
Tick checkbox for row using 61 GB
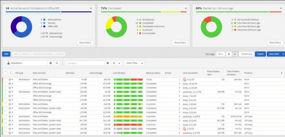click(6, 92)
